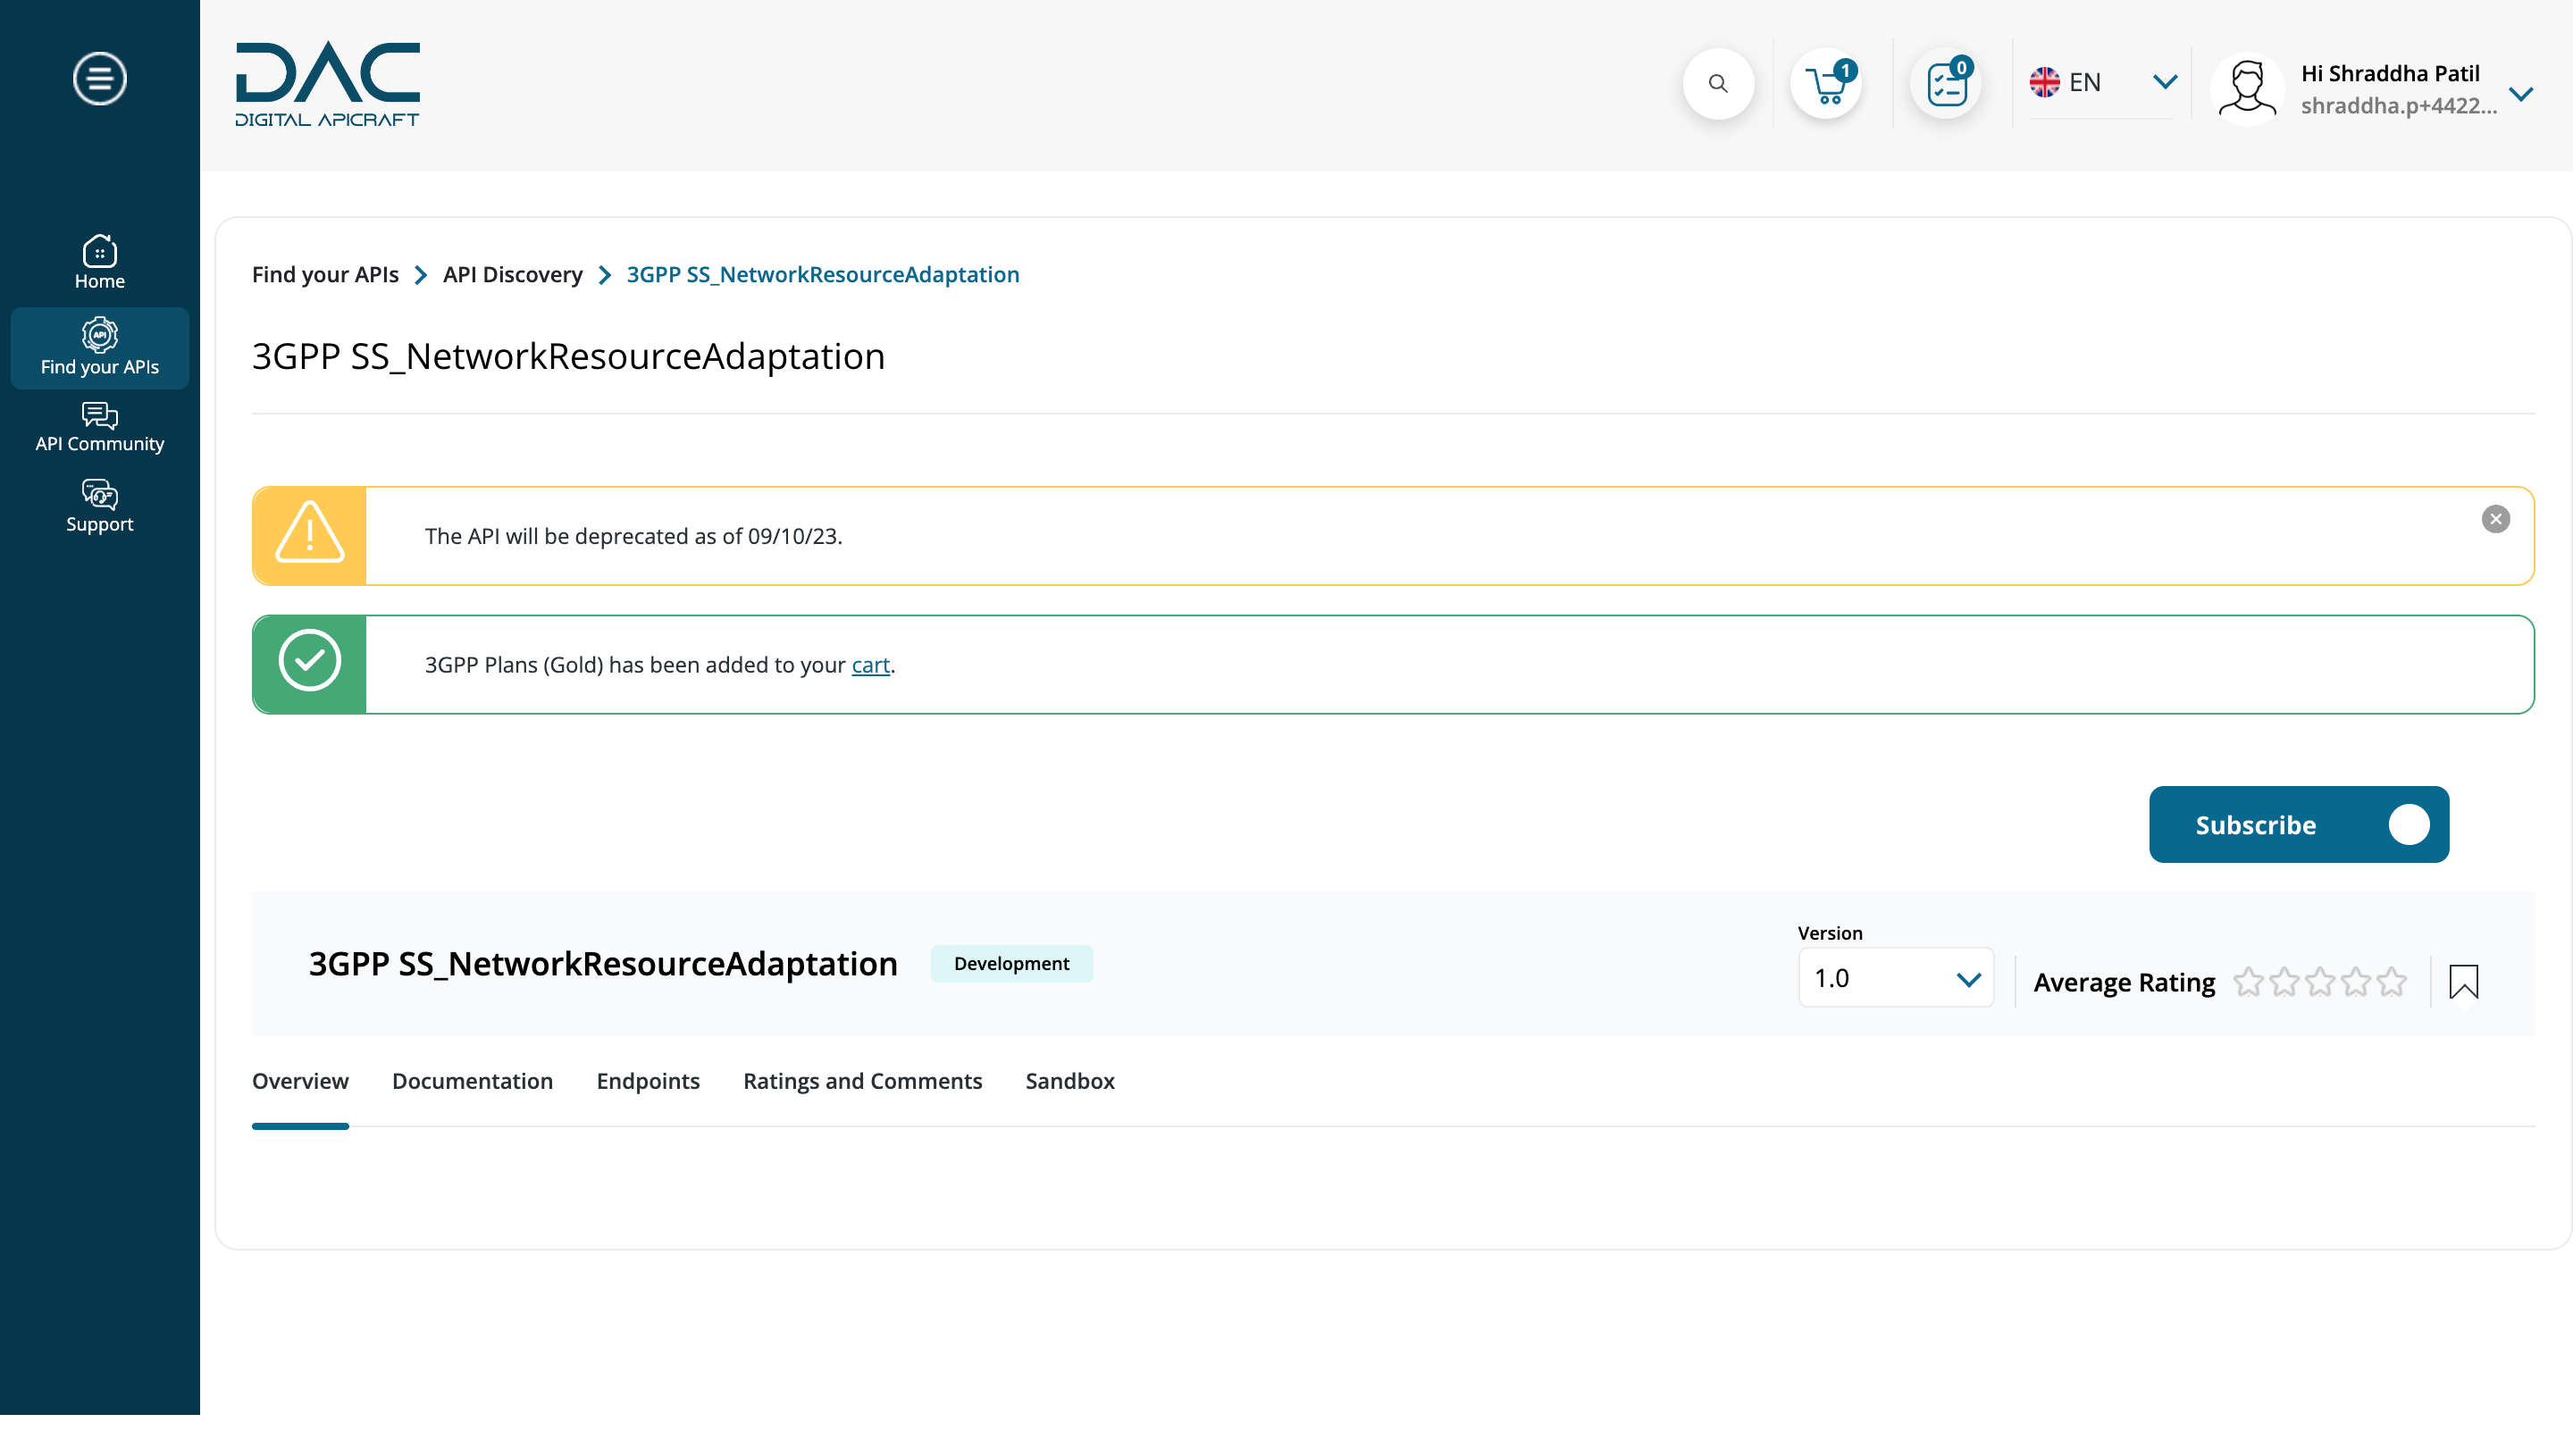Click the Find your APIs breadcrumb
This screenshot has width=2573, height=1456.
pyautogui.click(x=325, y=274)
